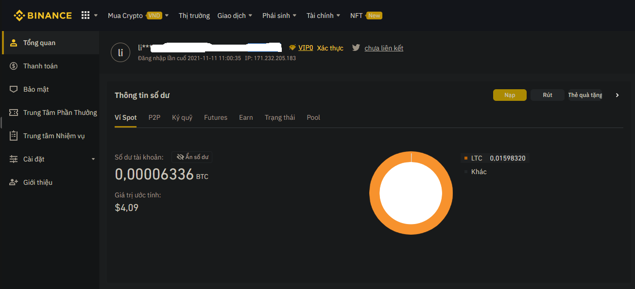Click the chưa liên kết link
635x289 pixels.
(384, 48)
